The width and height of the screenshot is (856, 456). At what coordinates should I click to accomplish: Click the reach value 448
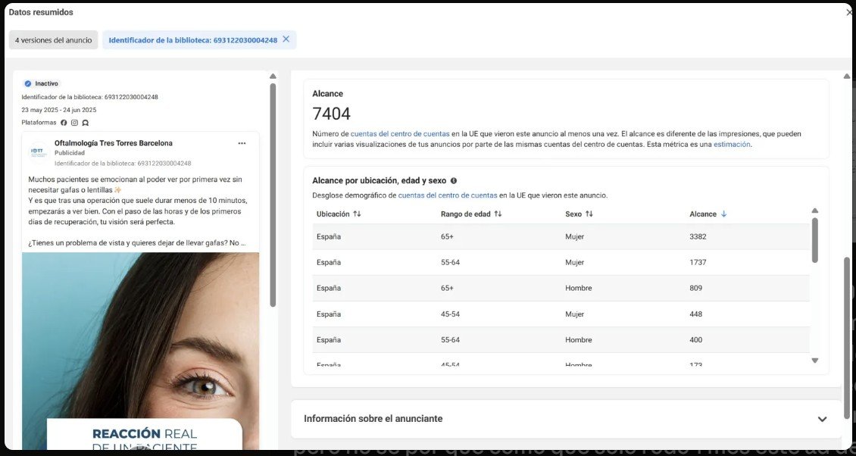coord(696,314)
